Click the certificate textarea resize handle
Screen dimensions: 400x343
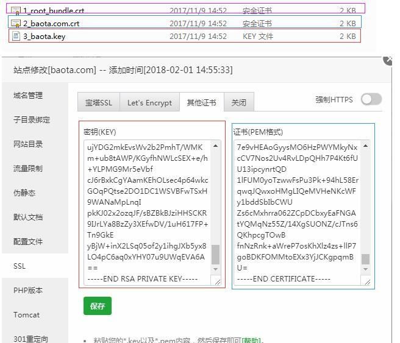[x=367, y=282]
